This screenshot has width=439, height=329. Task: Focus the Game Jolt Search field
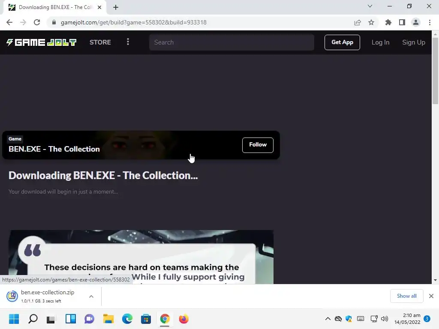click(x=232, y=42)
